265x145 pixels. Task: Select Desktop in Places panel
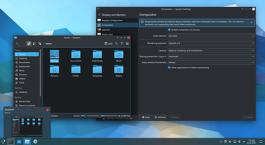[27, 58]
